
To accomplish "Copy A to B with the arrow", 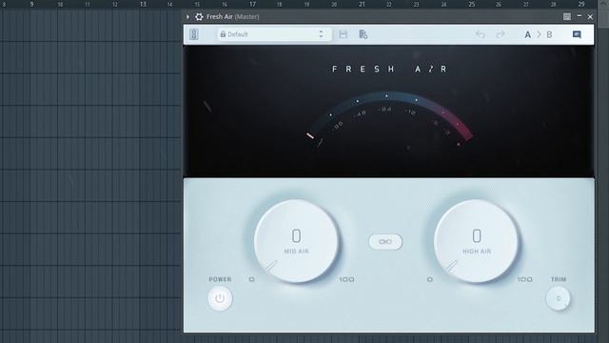I will tap(539, 34).
